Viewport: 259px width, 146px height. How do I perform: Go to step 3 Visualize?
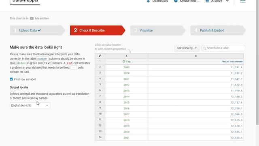(x=157, y=30)
